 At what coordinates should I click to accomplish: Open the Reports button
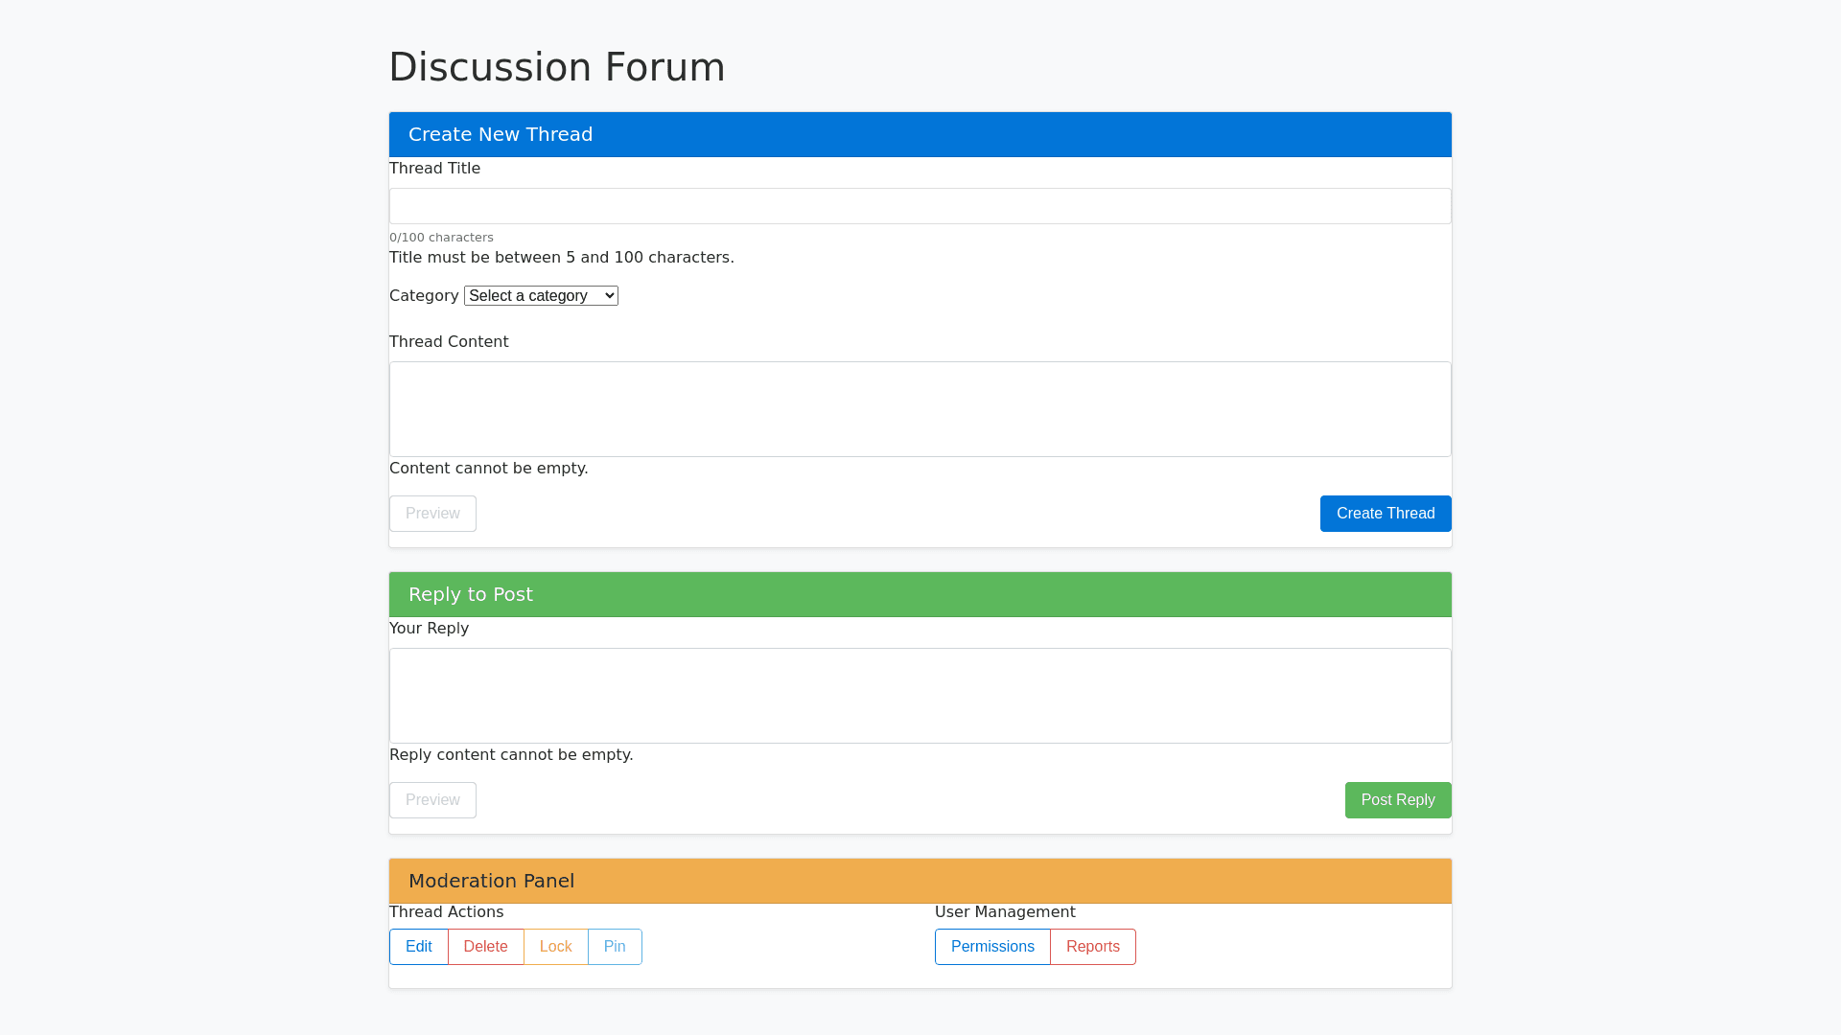[x=1092, y=947]
